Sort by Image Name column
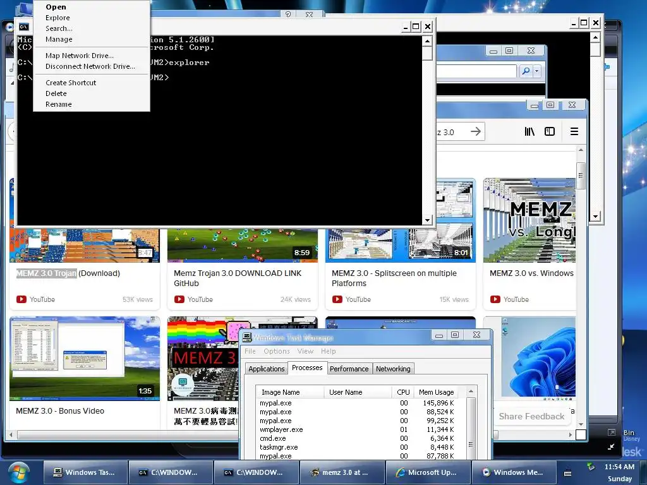This screenshot has height=485, width=647. [x=290, y=392]
